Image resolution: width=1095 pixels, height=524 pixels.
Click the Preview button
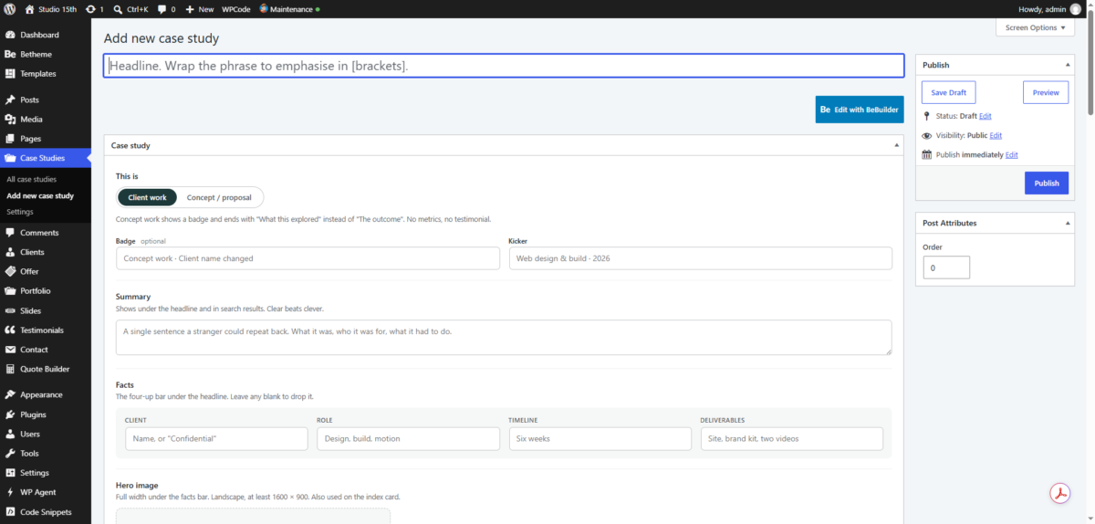[1046, 92]
